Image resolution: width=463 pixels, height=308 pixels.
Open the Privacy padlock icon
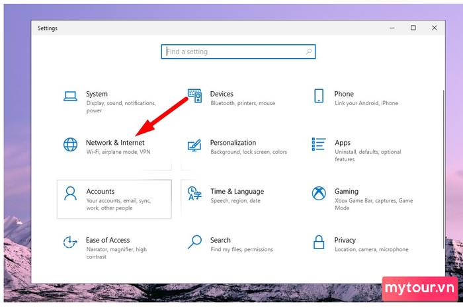(x=319, y=242)
